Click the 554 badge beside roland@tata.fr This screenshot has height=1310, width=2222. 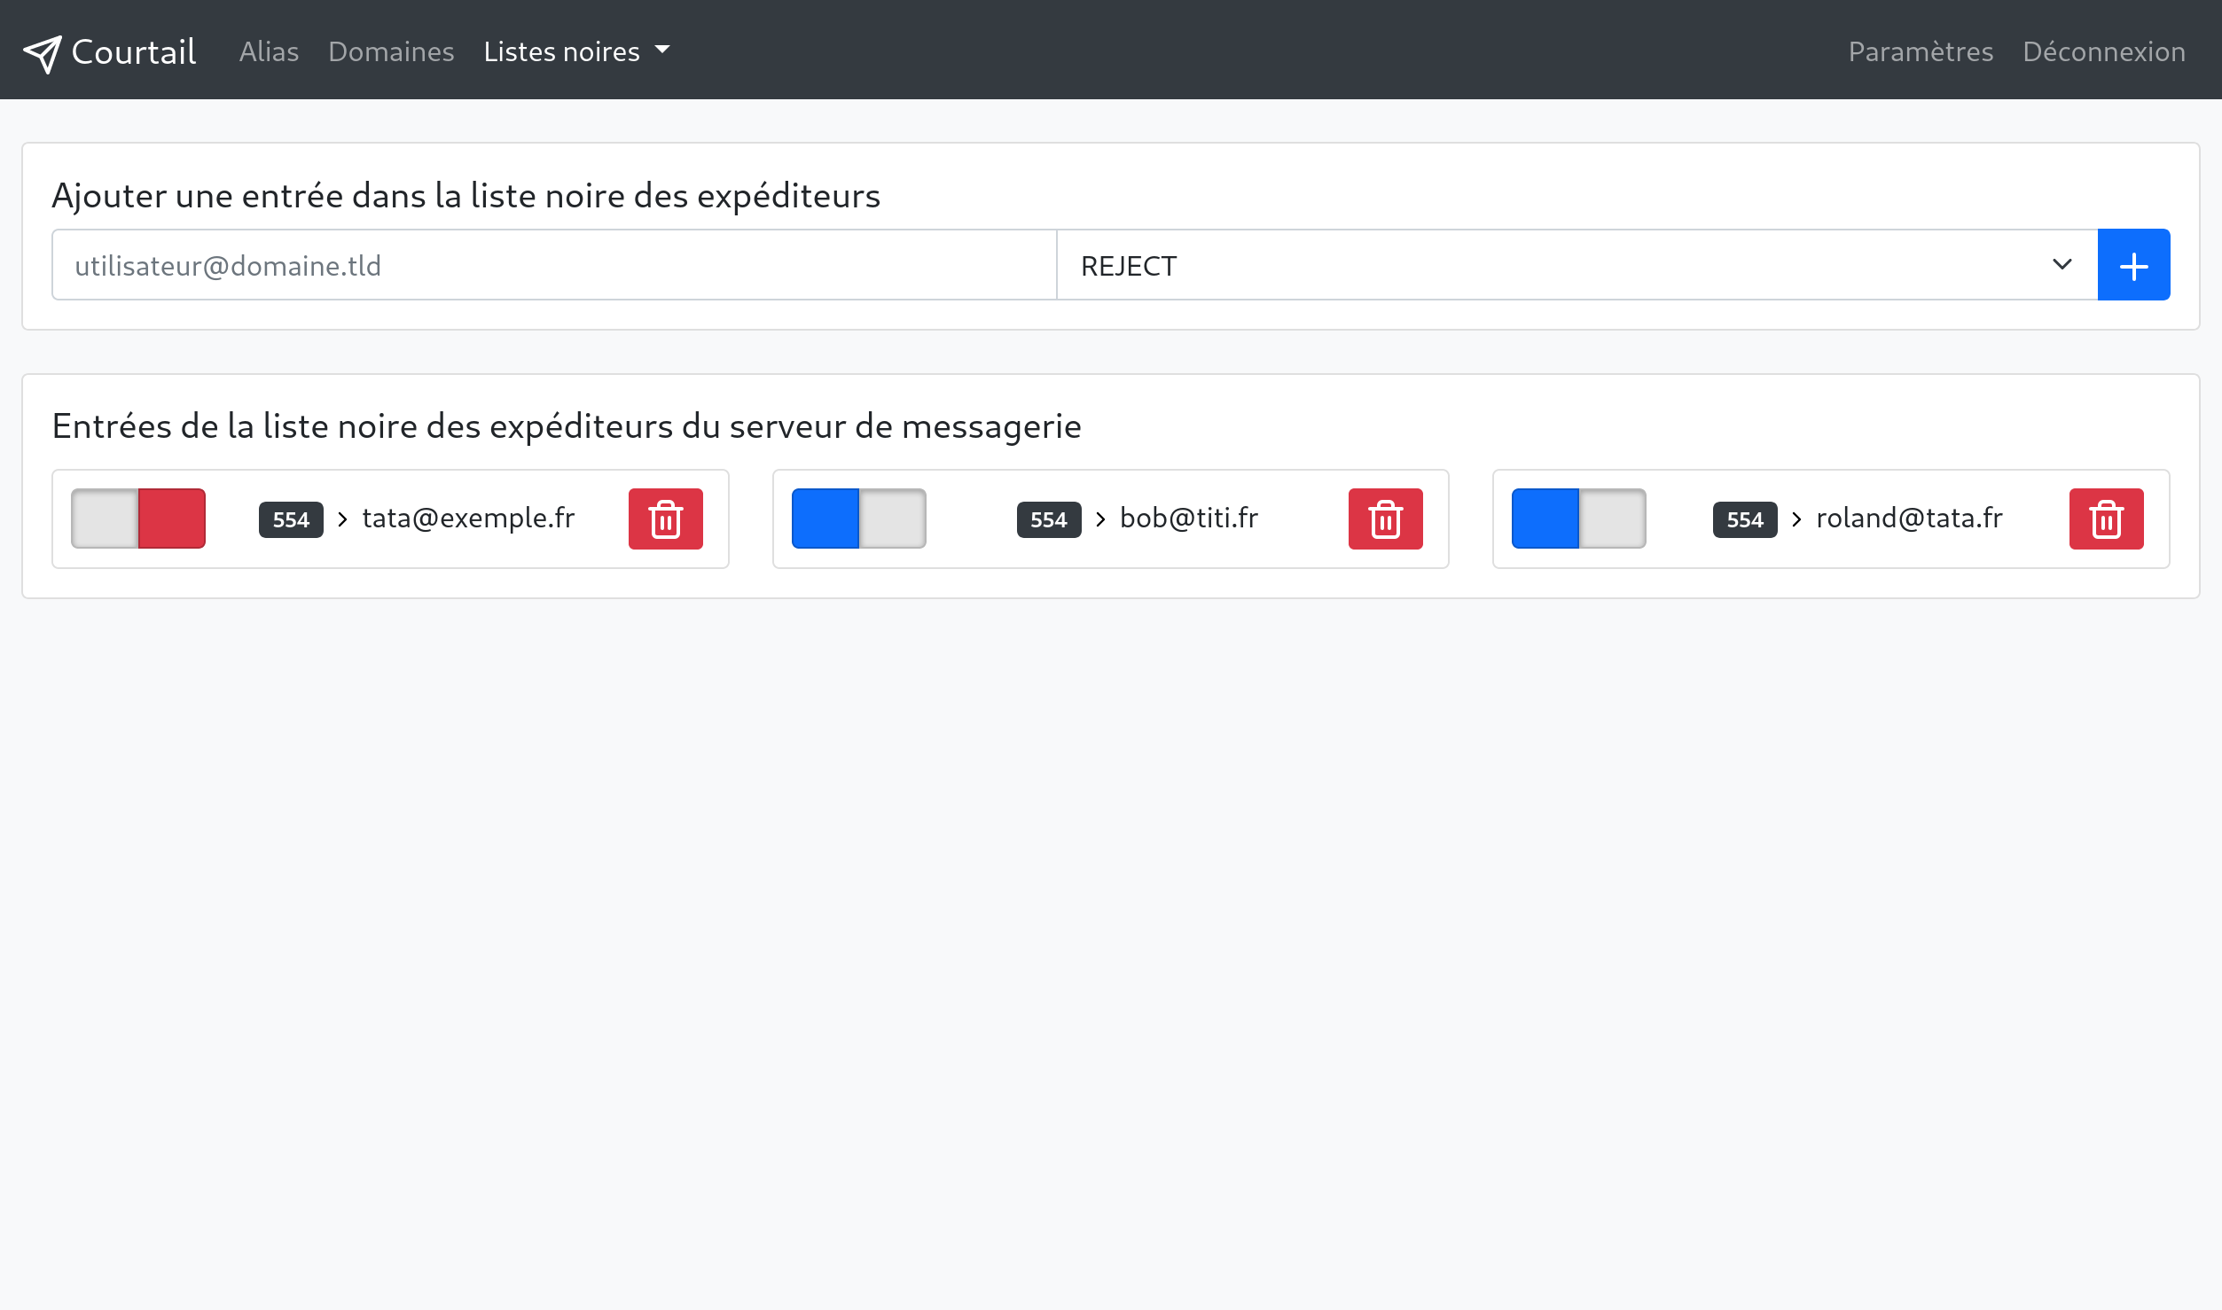[1745, 519]
